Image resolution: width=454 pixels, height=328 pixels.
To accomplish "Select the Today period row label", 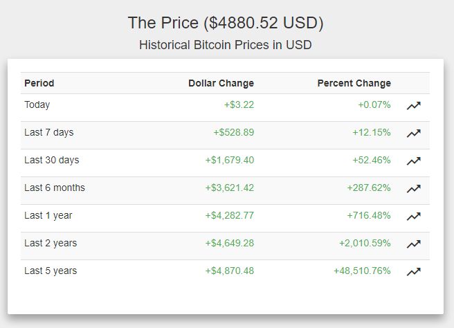I will [x=37, y=104].
